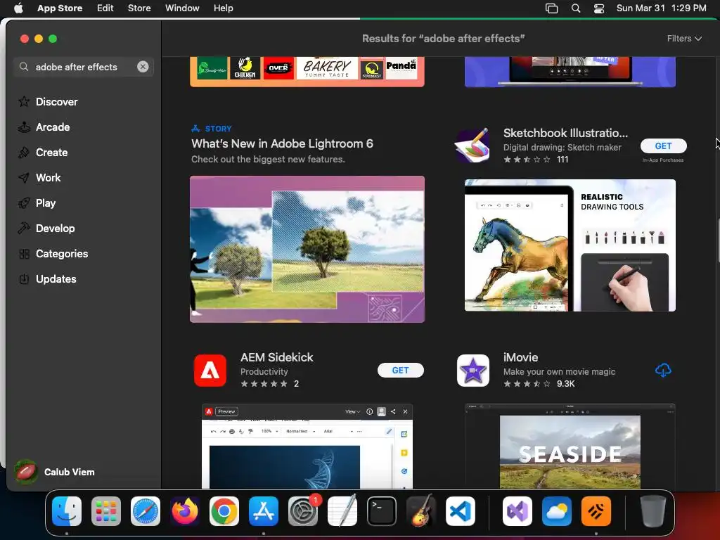
Task: Open Finder from the Dock
Action: click(x=67, y=511)
